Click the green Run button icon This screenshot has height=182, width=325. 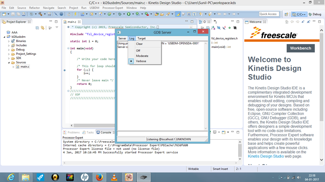coord(129,14)
